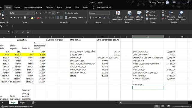192x108 pixels.
Task: Decrease decimal places icon
Action: tap(108, 18)
